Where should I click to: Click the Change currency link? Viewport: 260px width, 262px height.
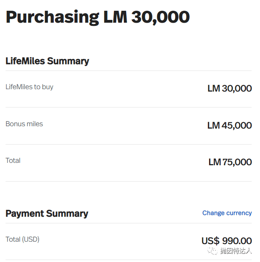click(227, 213)
